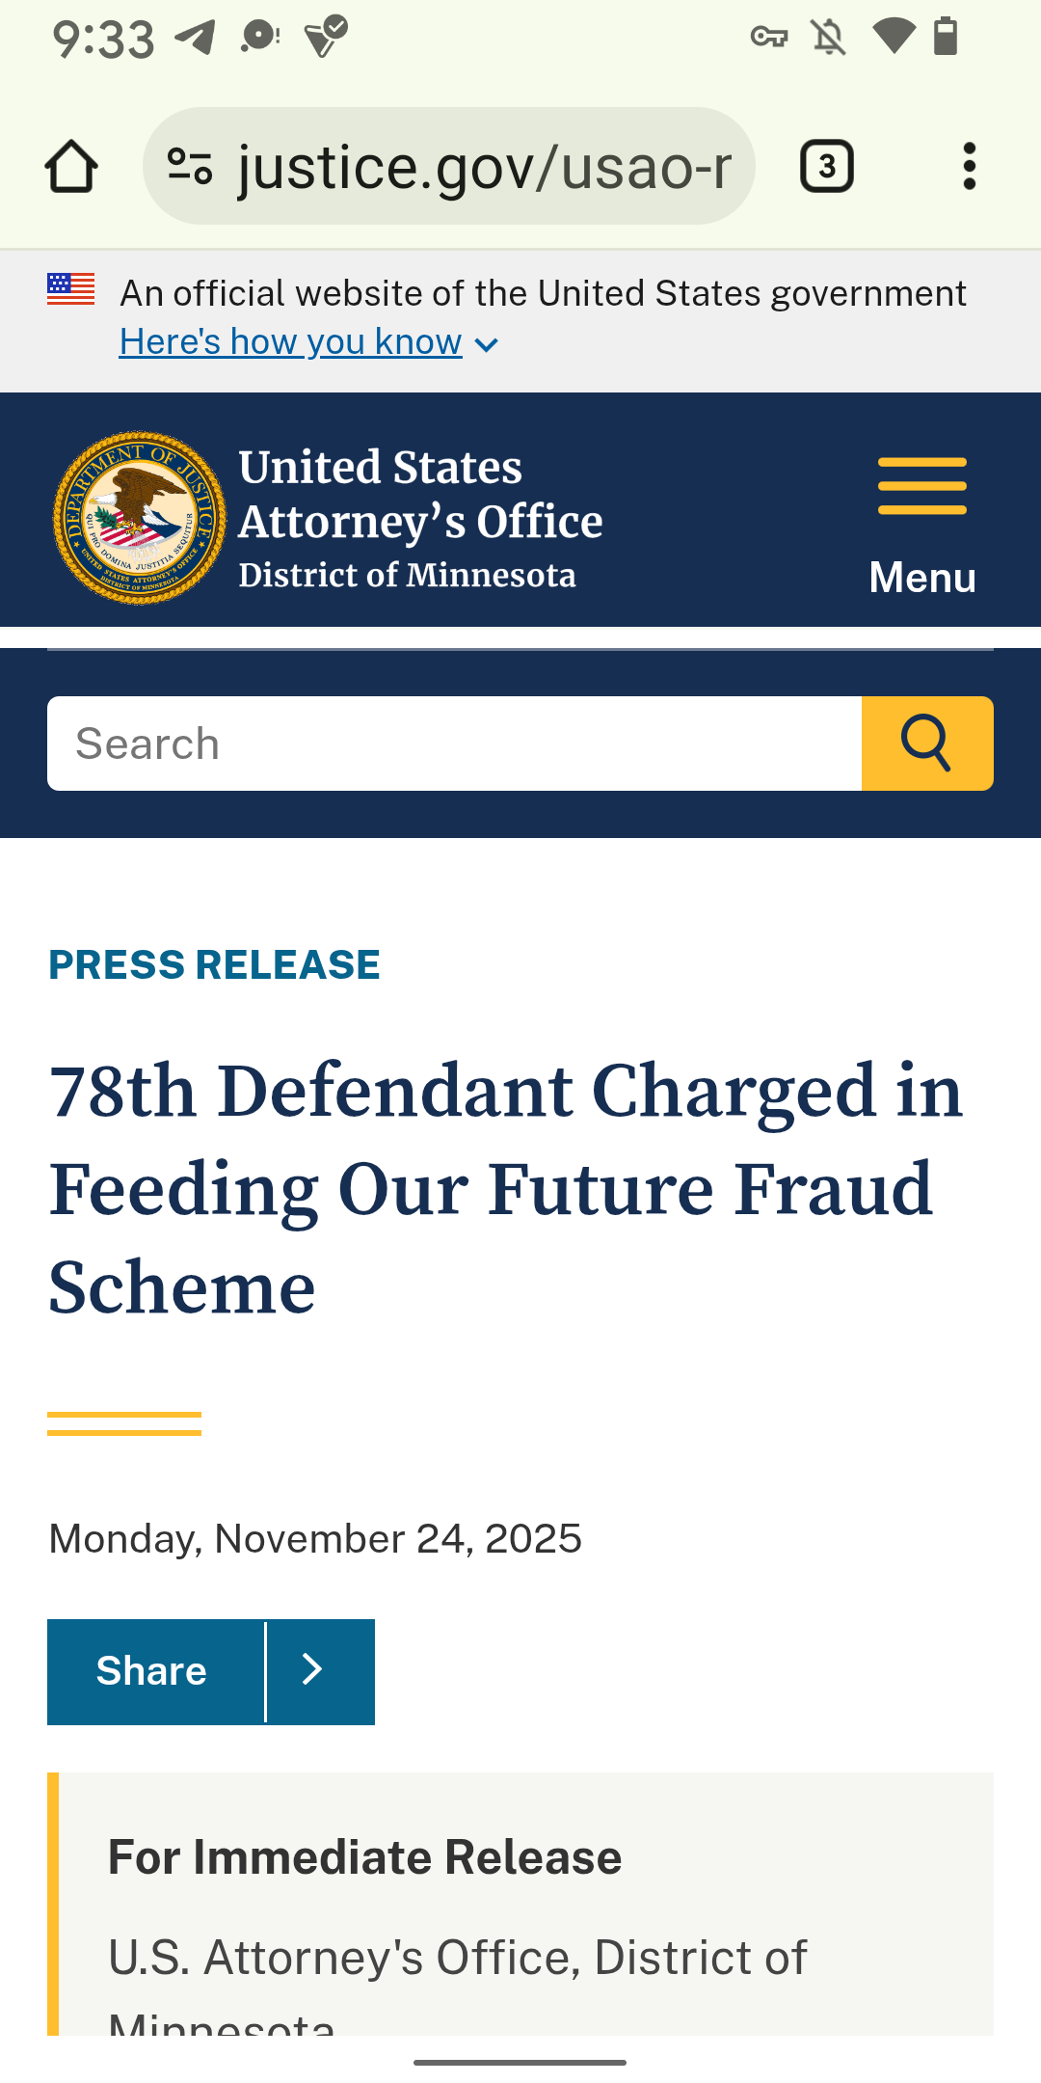
Task: Tap the browser home icon
Action: point(71,167)
